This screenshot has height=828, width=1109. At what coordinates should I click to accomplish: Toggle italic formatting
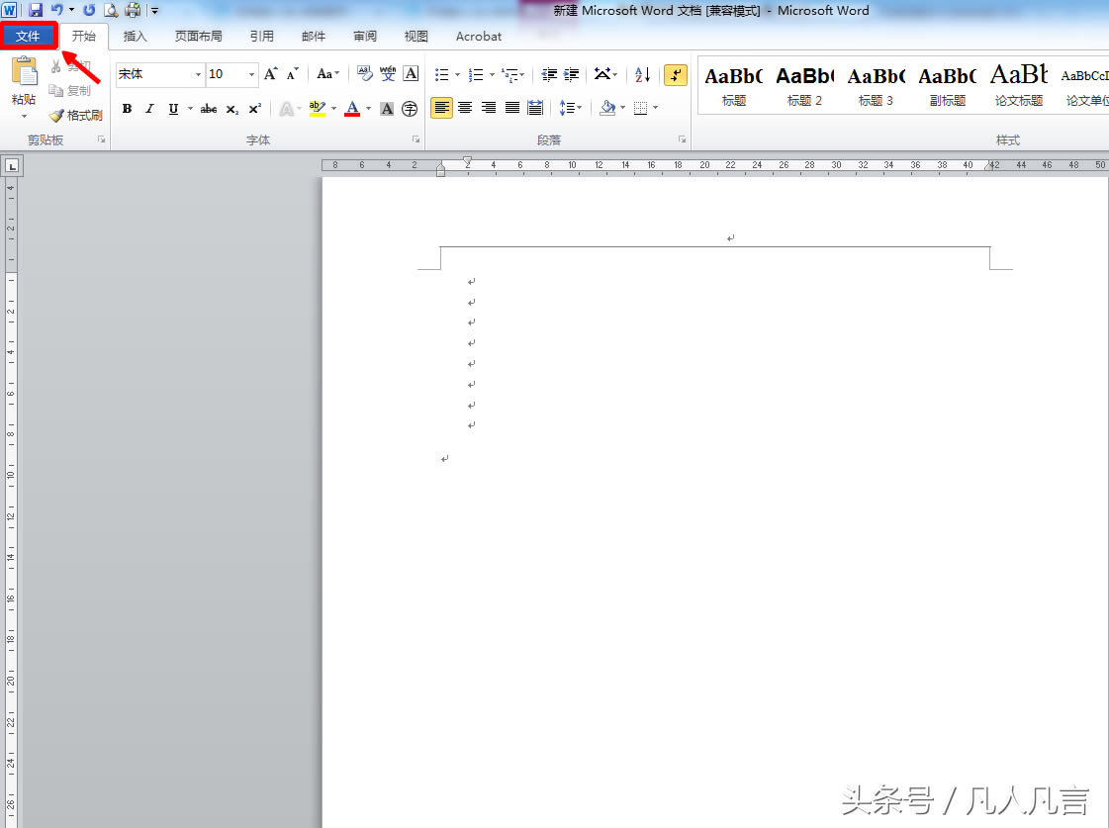click(x=150, y=109)
